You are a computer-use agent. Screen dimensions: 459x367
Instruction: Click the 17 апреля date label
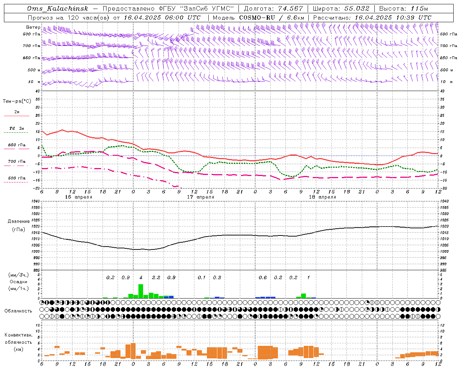pos(200,197)
